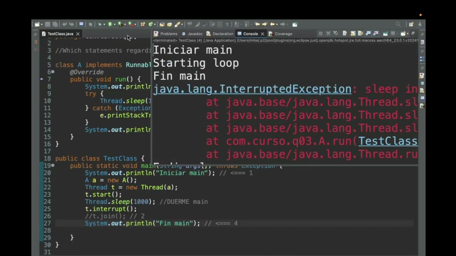The width and height of the screenshot is (456, 256).
Task: Open the New Java Class dropdown
Action: pos(155,25)
